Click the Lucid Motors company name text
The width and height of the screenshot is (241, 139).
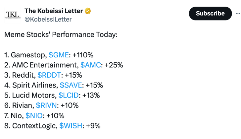coord(33,96)
